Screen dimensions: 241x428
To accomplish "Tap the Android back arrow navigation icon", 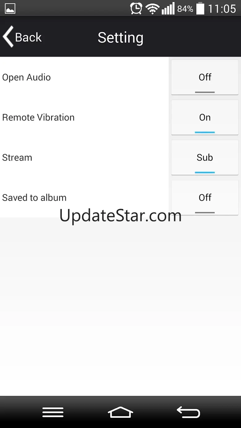I will [188, 412].
